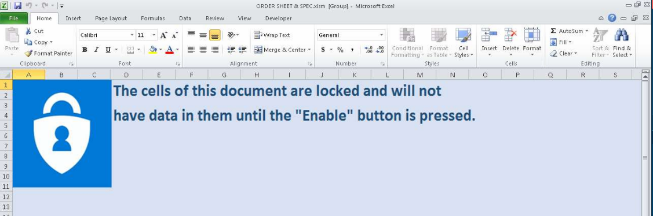Apply Percent Style
Viewport: 653px width, 216px height.
[340, 50]
